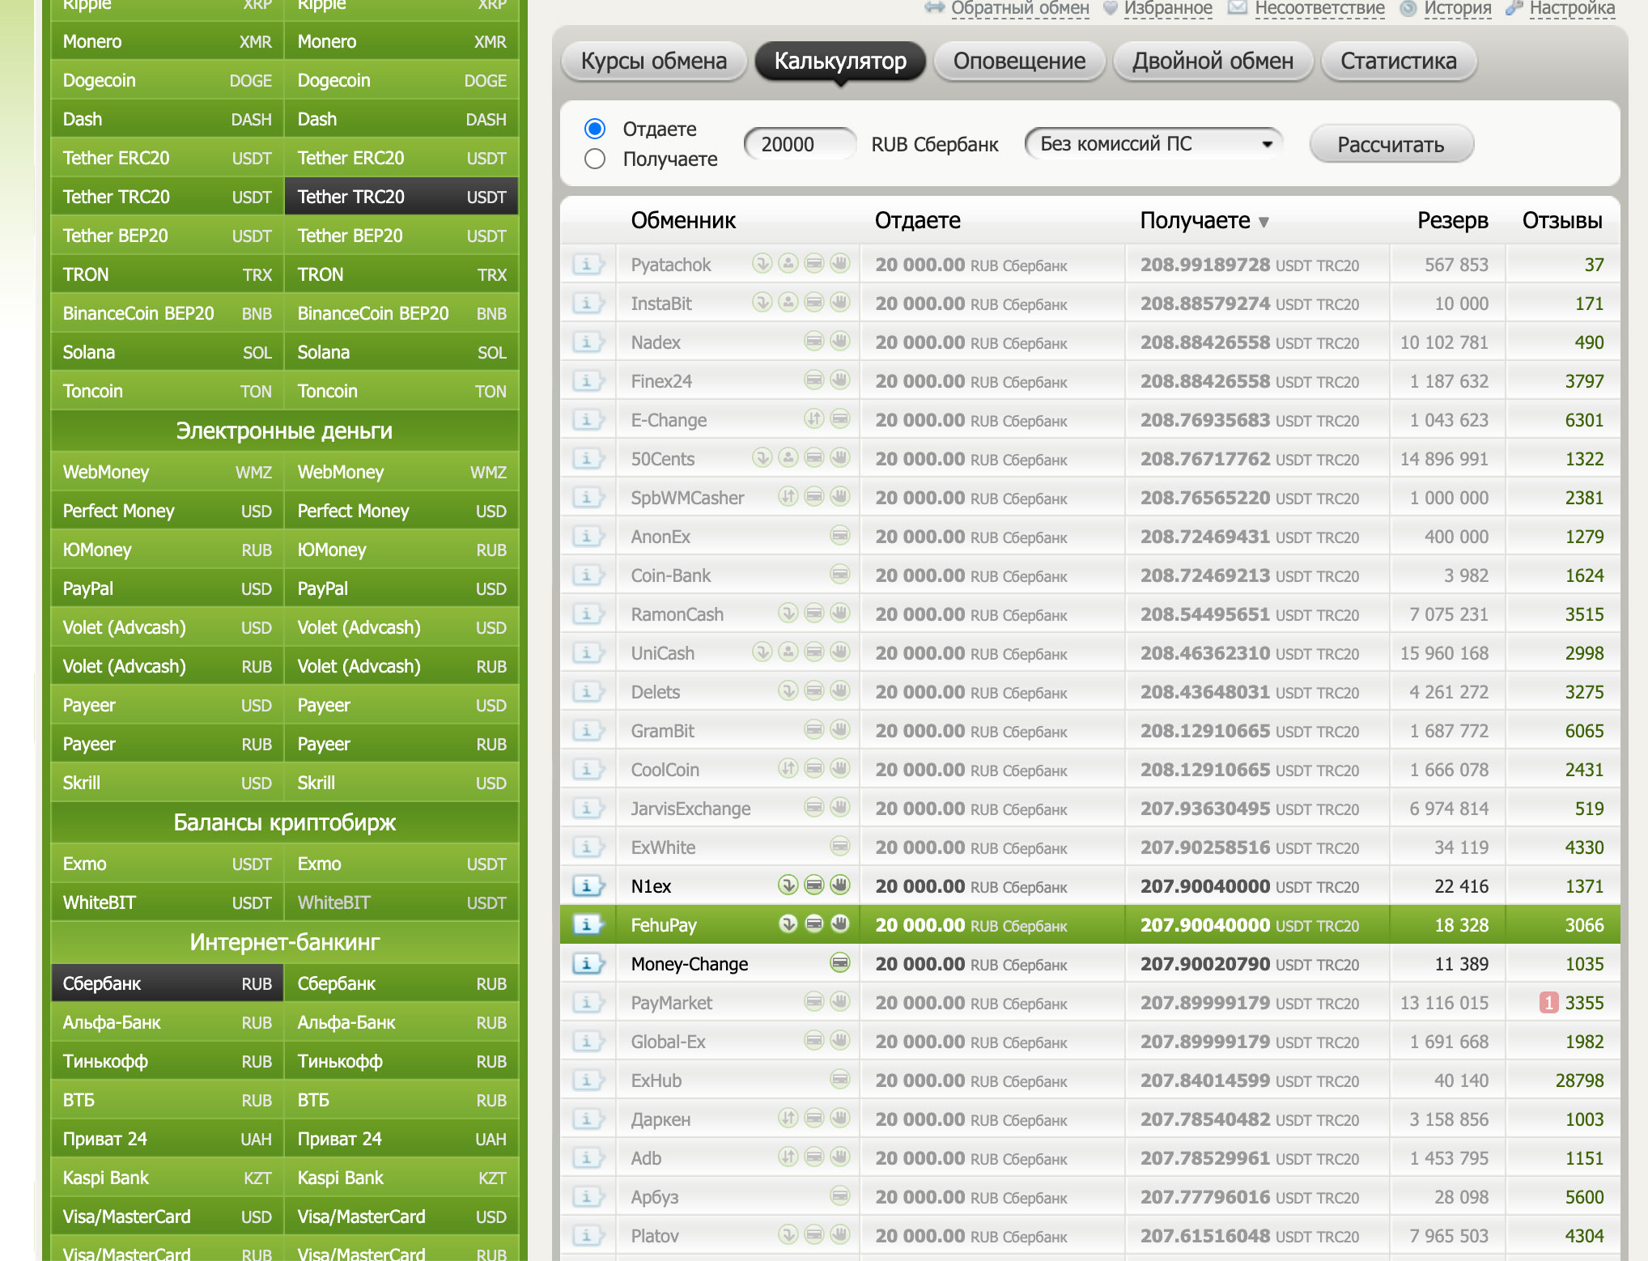The height and width of the screenshot is (1261, 1648).
Task: Click the red 1 badge in PayMarket row
Action: [x=1548, y=1003]
